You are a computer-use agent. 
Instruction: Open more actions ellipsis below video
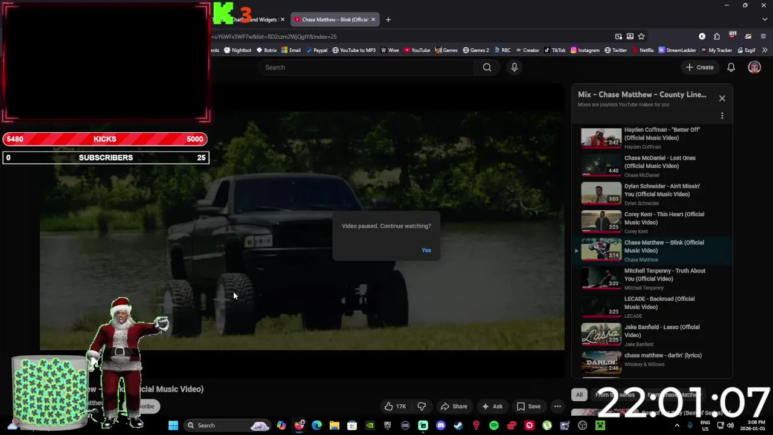(x=557, y=407)
